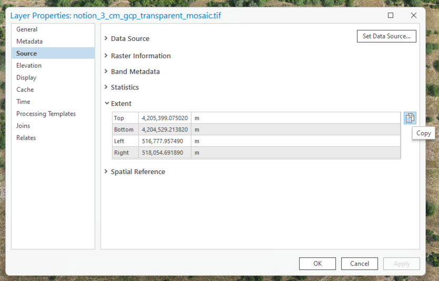The height and width of the screenshot is (281, 439).
Task: Click the Set Data Source button
Action: tap(386, 36)
